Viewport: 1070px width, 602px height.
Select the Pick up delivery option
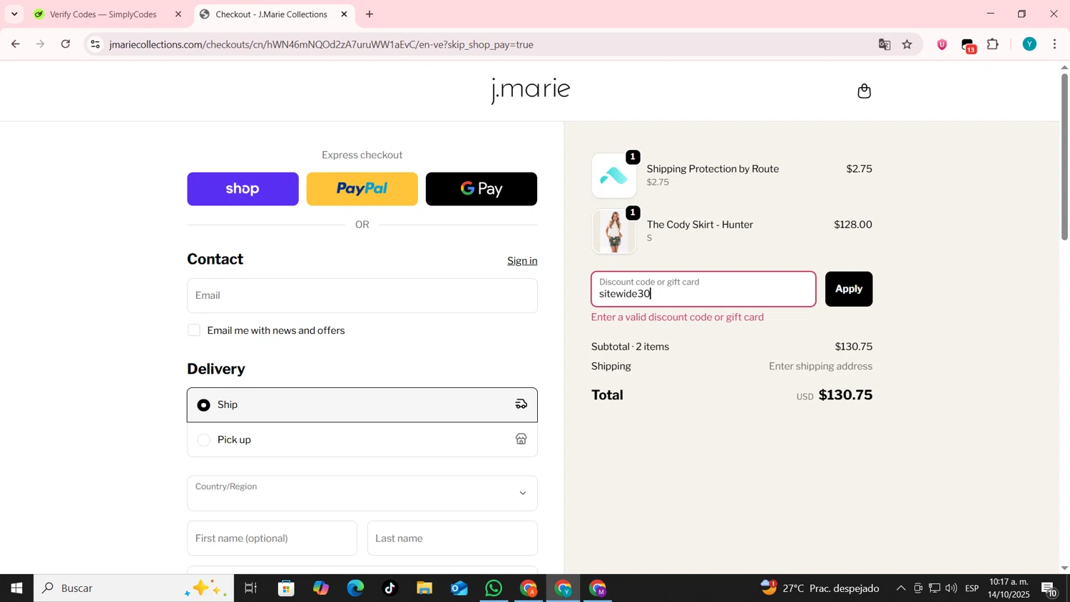pos(362,440)
